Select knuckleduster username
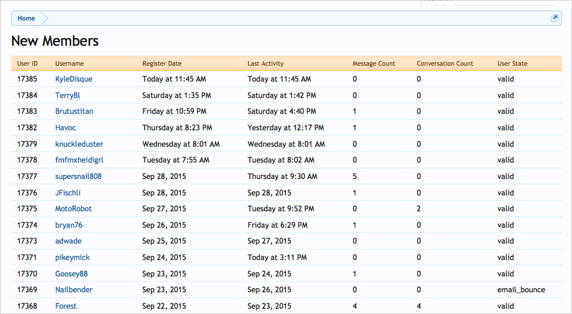 pos(79,144)
